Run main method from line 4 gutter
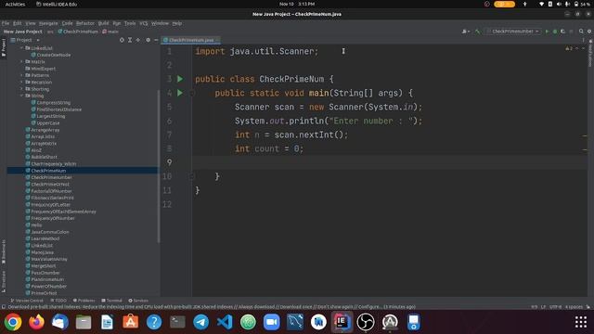 (x=180, y=93)
